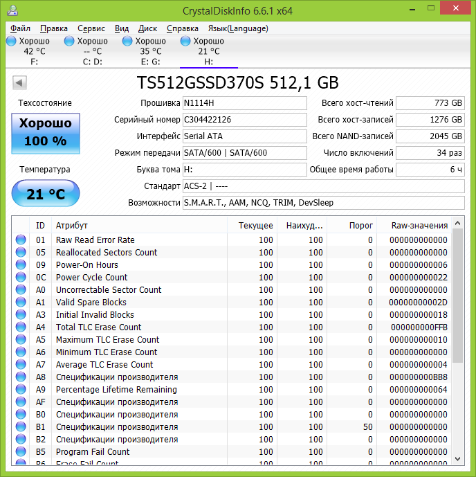
Task: Open the Вид menu
Action: tap(122, 28)
